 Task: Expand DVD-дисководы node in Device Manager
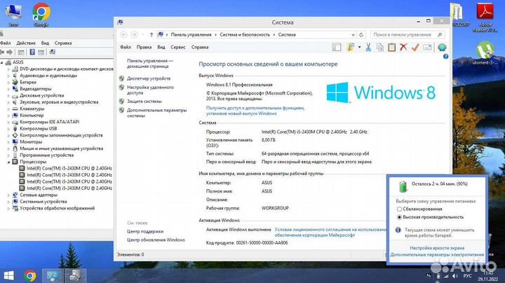tap(8, 69)
